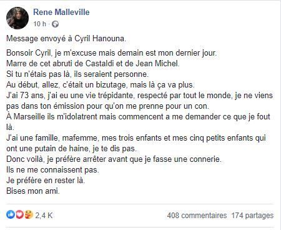Open the 174 partages link
281x230 pixels.
(x=252, y=216)
